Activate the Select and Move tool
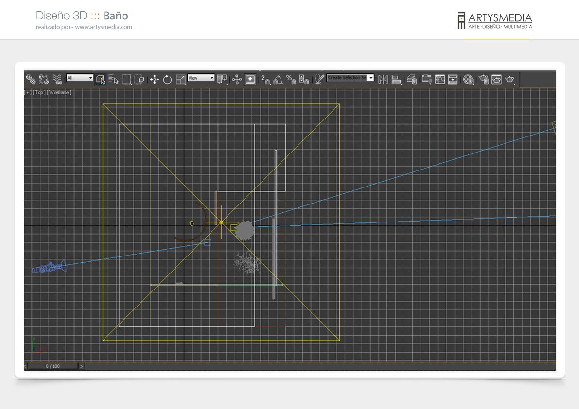Image resolution: width=579 pixels, height=409 pixels. [x=155, y=79]
